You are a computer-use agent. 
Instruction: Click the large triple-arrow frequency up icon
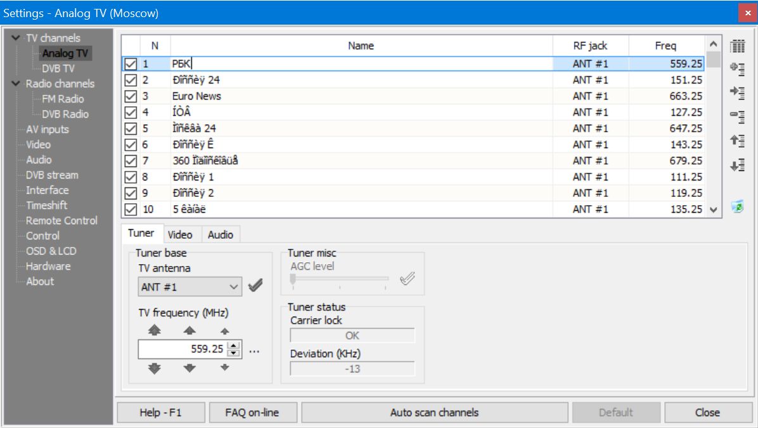[x=155, y=330]
